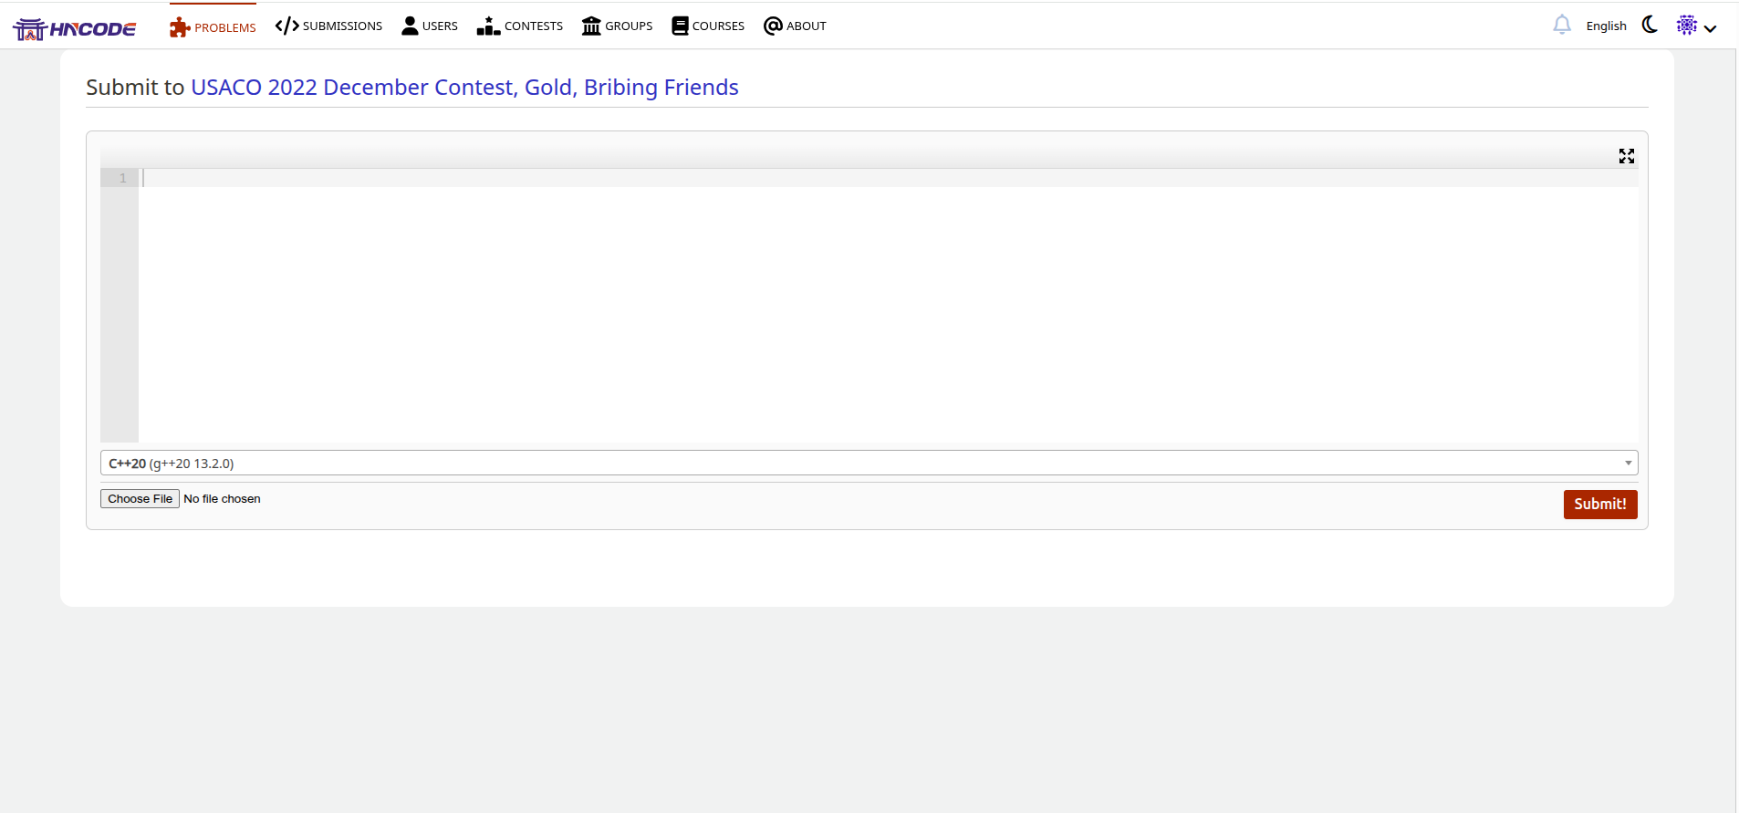
Task: Click the Groups institution icon
Action: pos(591,26)
